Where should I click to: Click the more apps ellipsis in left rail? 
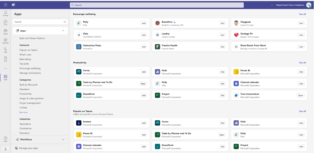(6, 68)
